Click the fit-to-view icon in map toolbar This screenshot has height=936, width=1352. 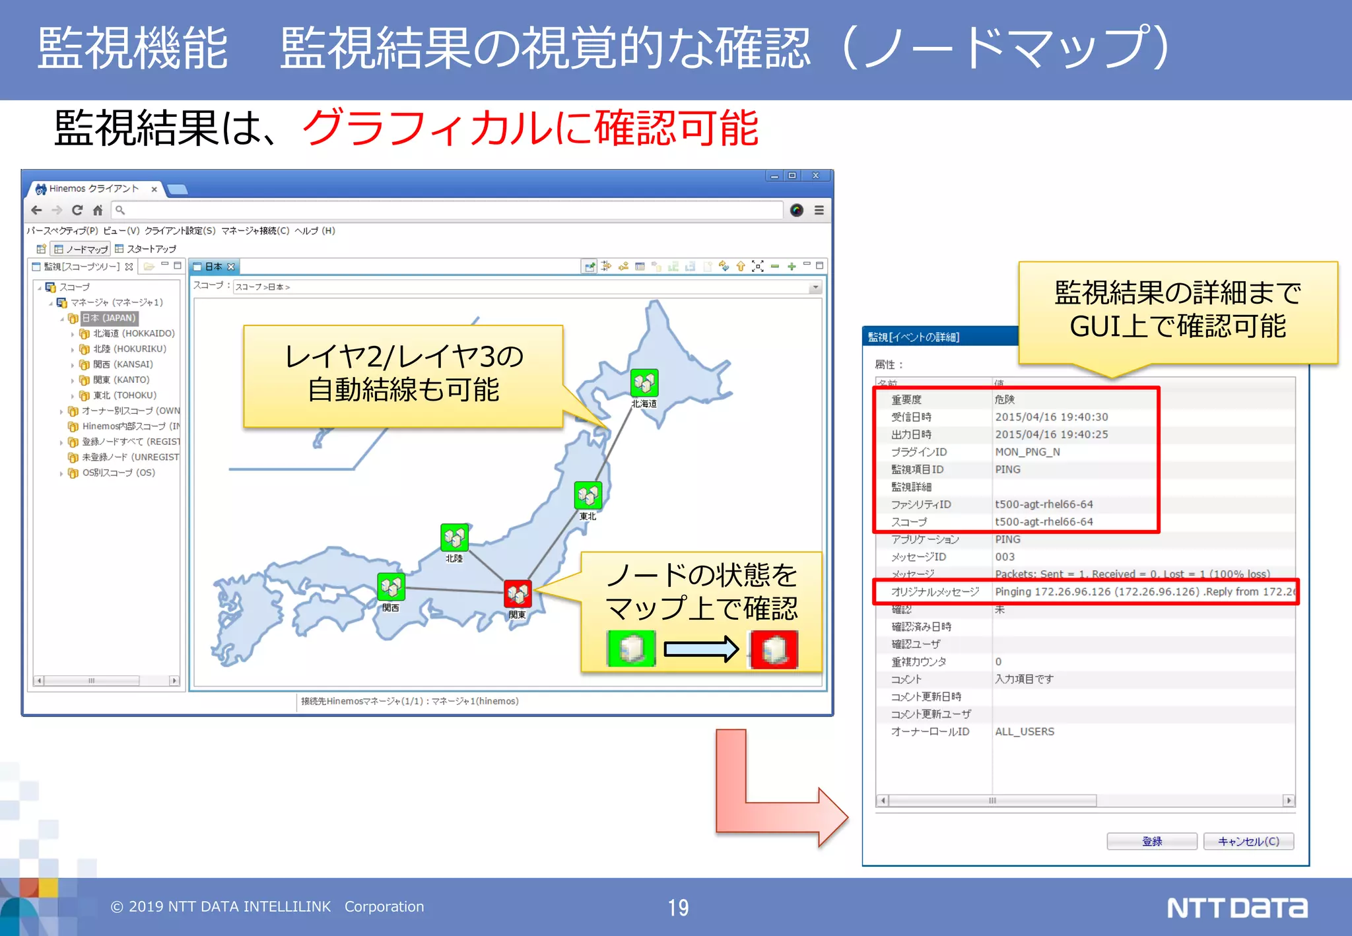coord(758,267)
